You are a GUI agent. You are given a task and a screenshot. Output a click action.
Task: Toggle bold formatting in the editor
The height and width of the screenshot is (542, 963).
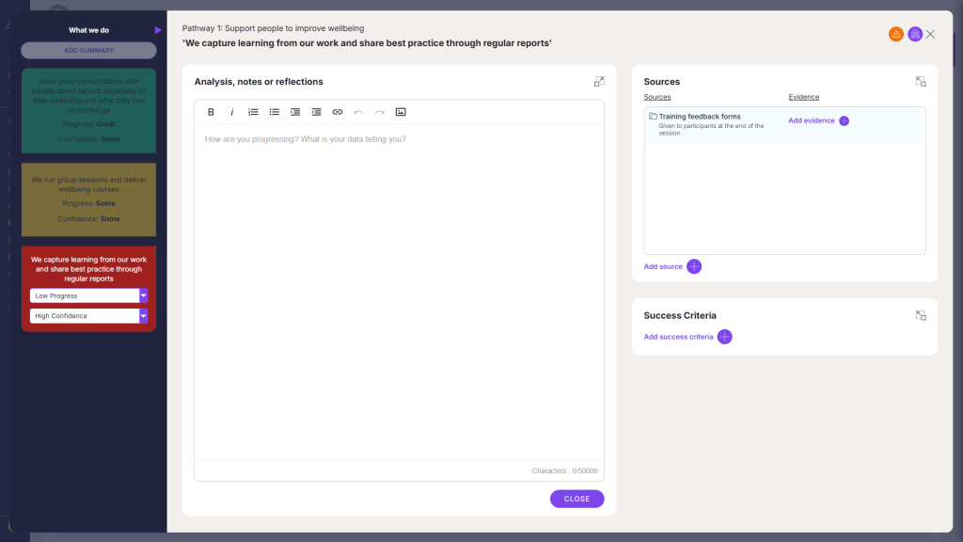pyautogui.click(x=212, y=112)
